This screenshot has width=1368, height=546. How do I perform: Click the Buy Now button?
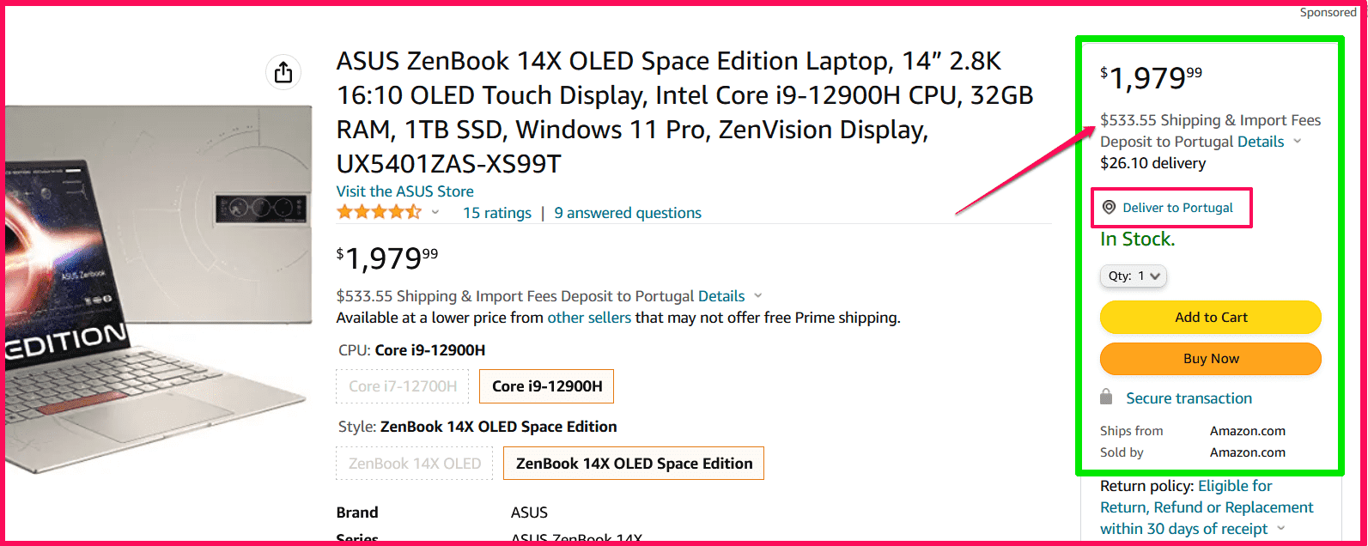pos(1210,358)
